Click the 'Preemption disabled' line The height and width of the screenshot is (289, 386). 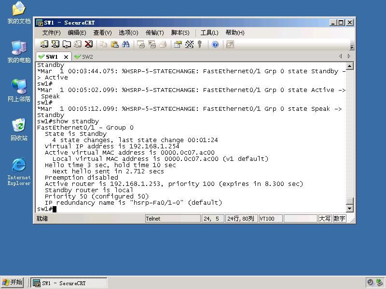[x=81, y=177]
